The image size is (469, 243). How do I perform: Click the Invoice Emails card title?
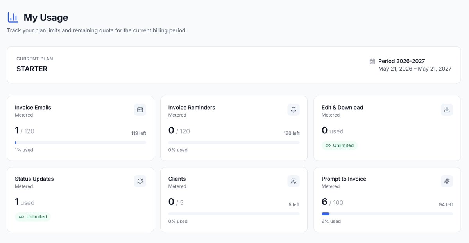pos(33,108)
